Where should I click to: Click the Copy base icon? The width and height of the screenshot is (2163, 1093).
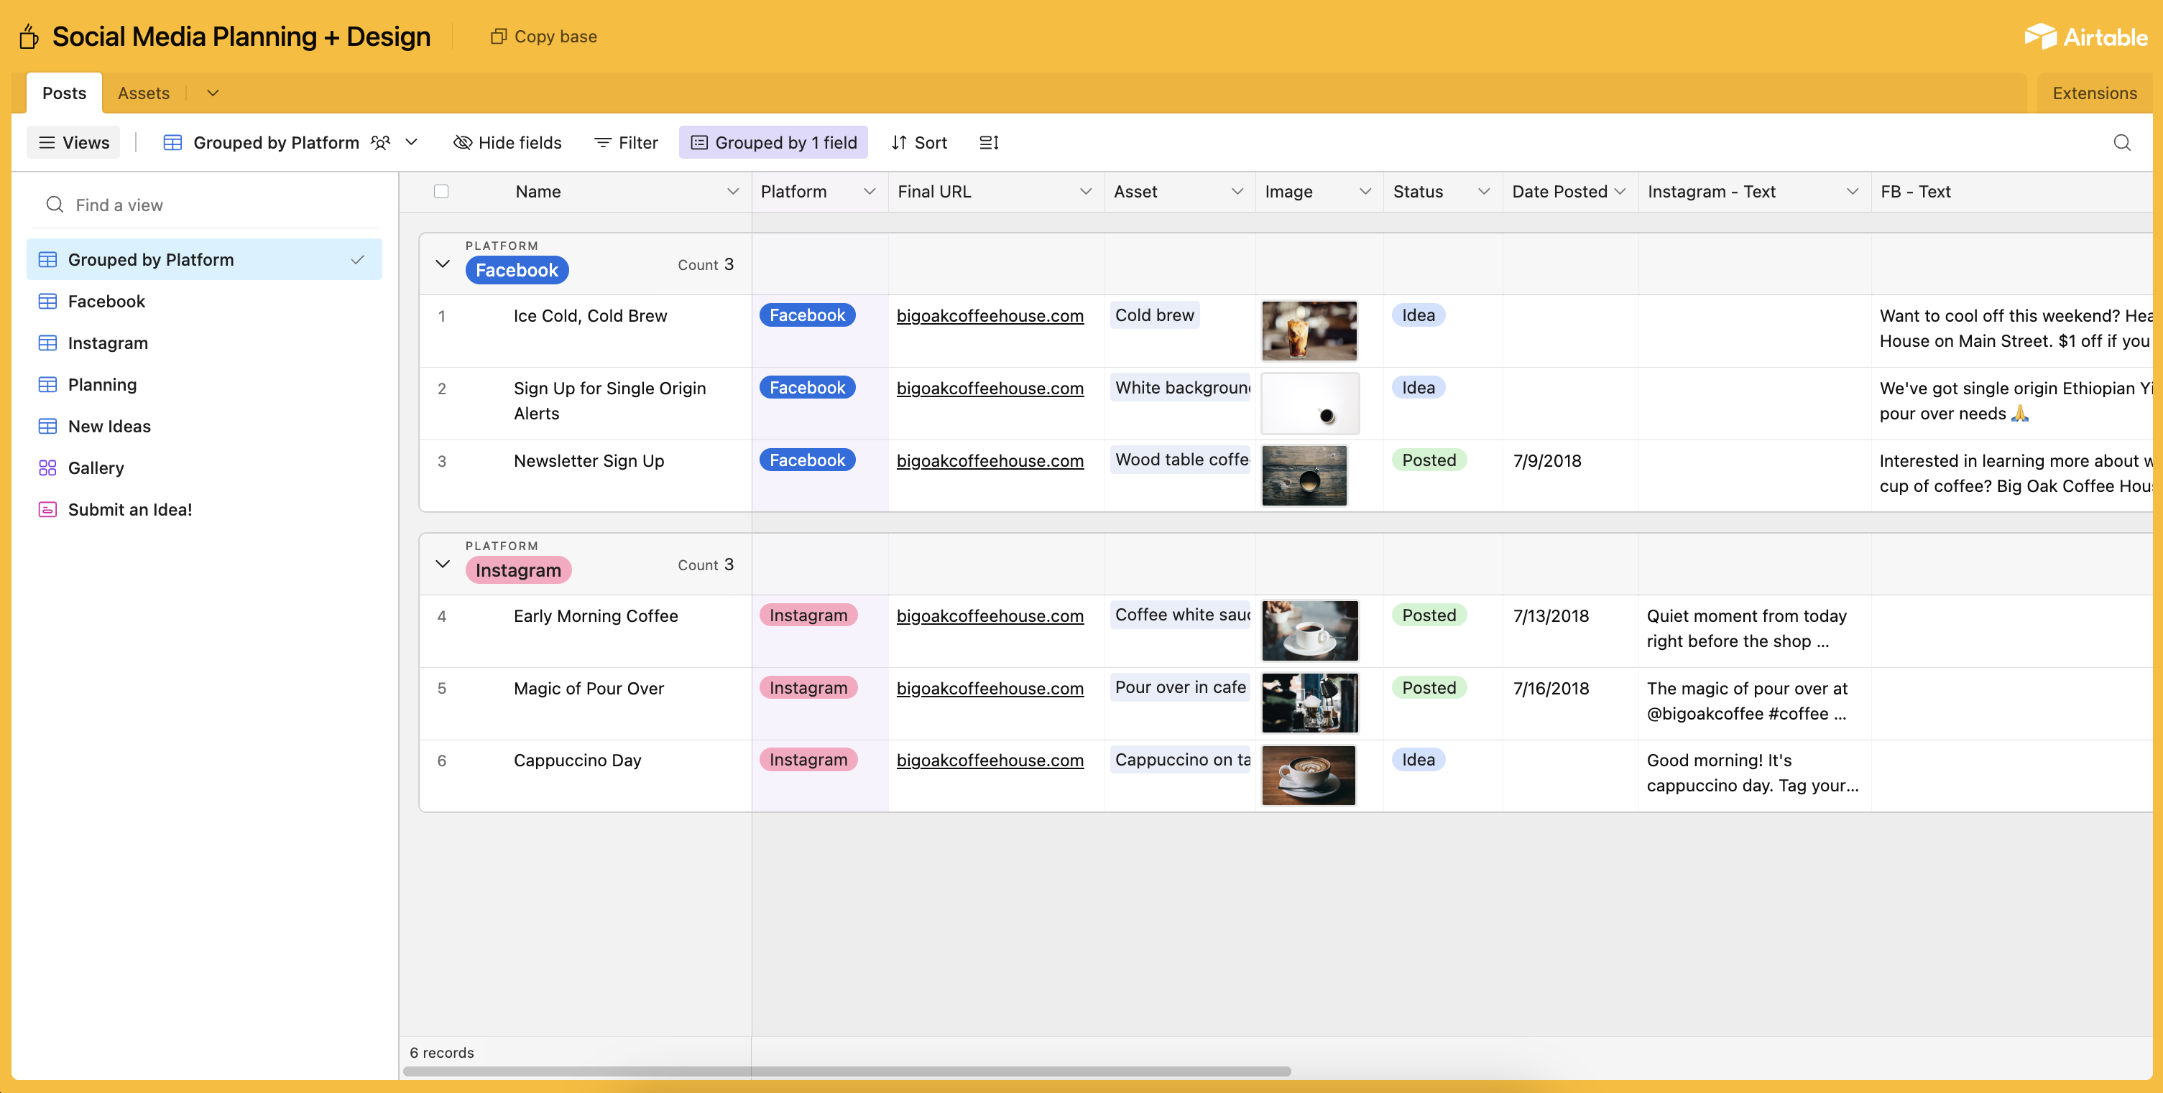click(498, 36)
